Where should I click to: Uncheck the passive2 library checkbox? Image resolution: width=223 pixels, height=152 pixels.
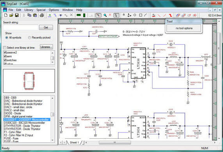5,53
